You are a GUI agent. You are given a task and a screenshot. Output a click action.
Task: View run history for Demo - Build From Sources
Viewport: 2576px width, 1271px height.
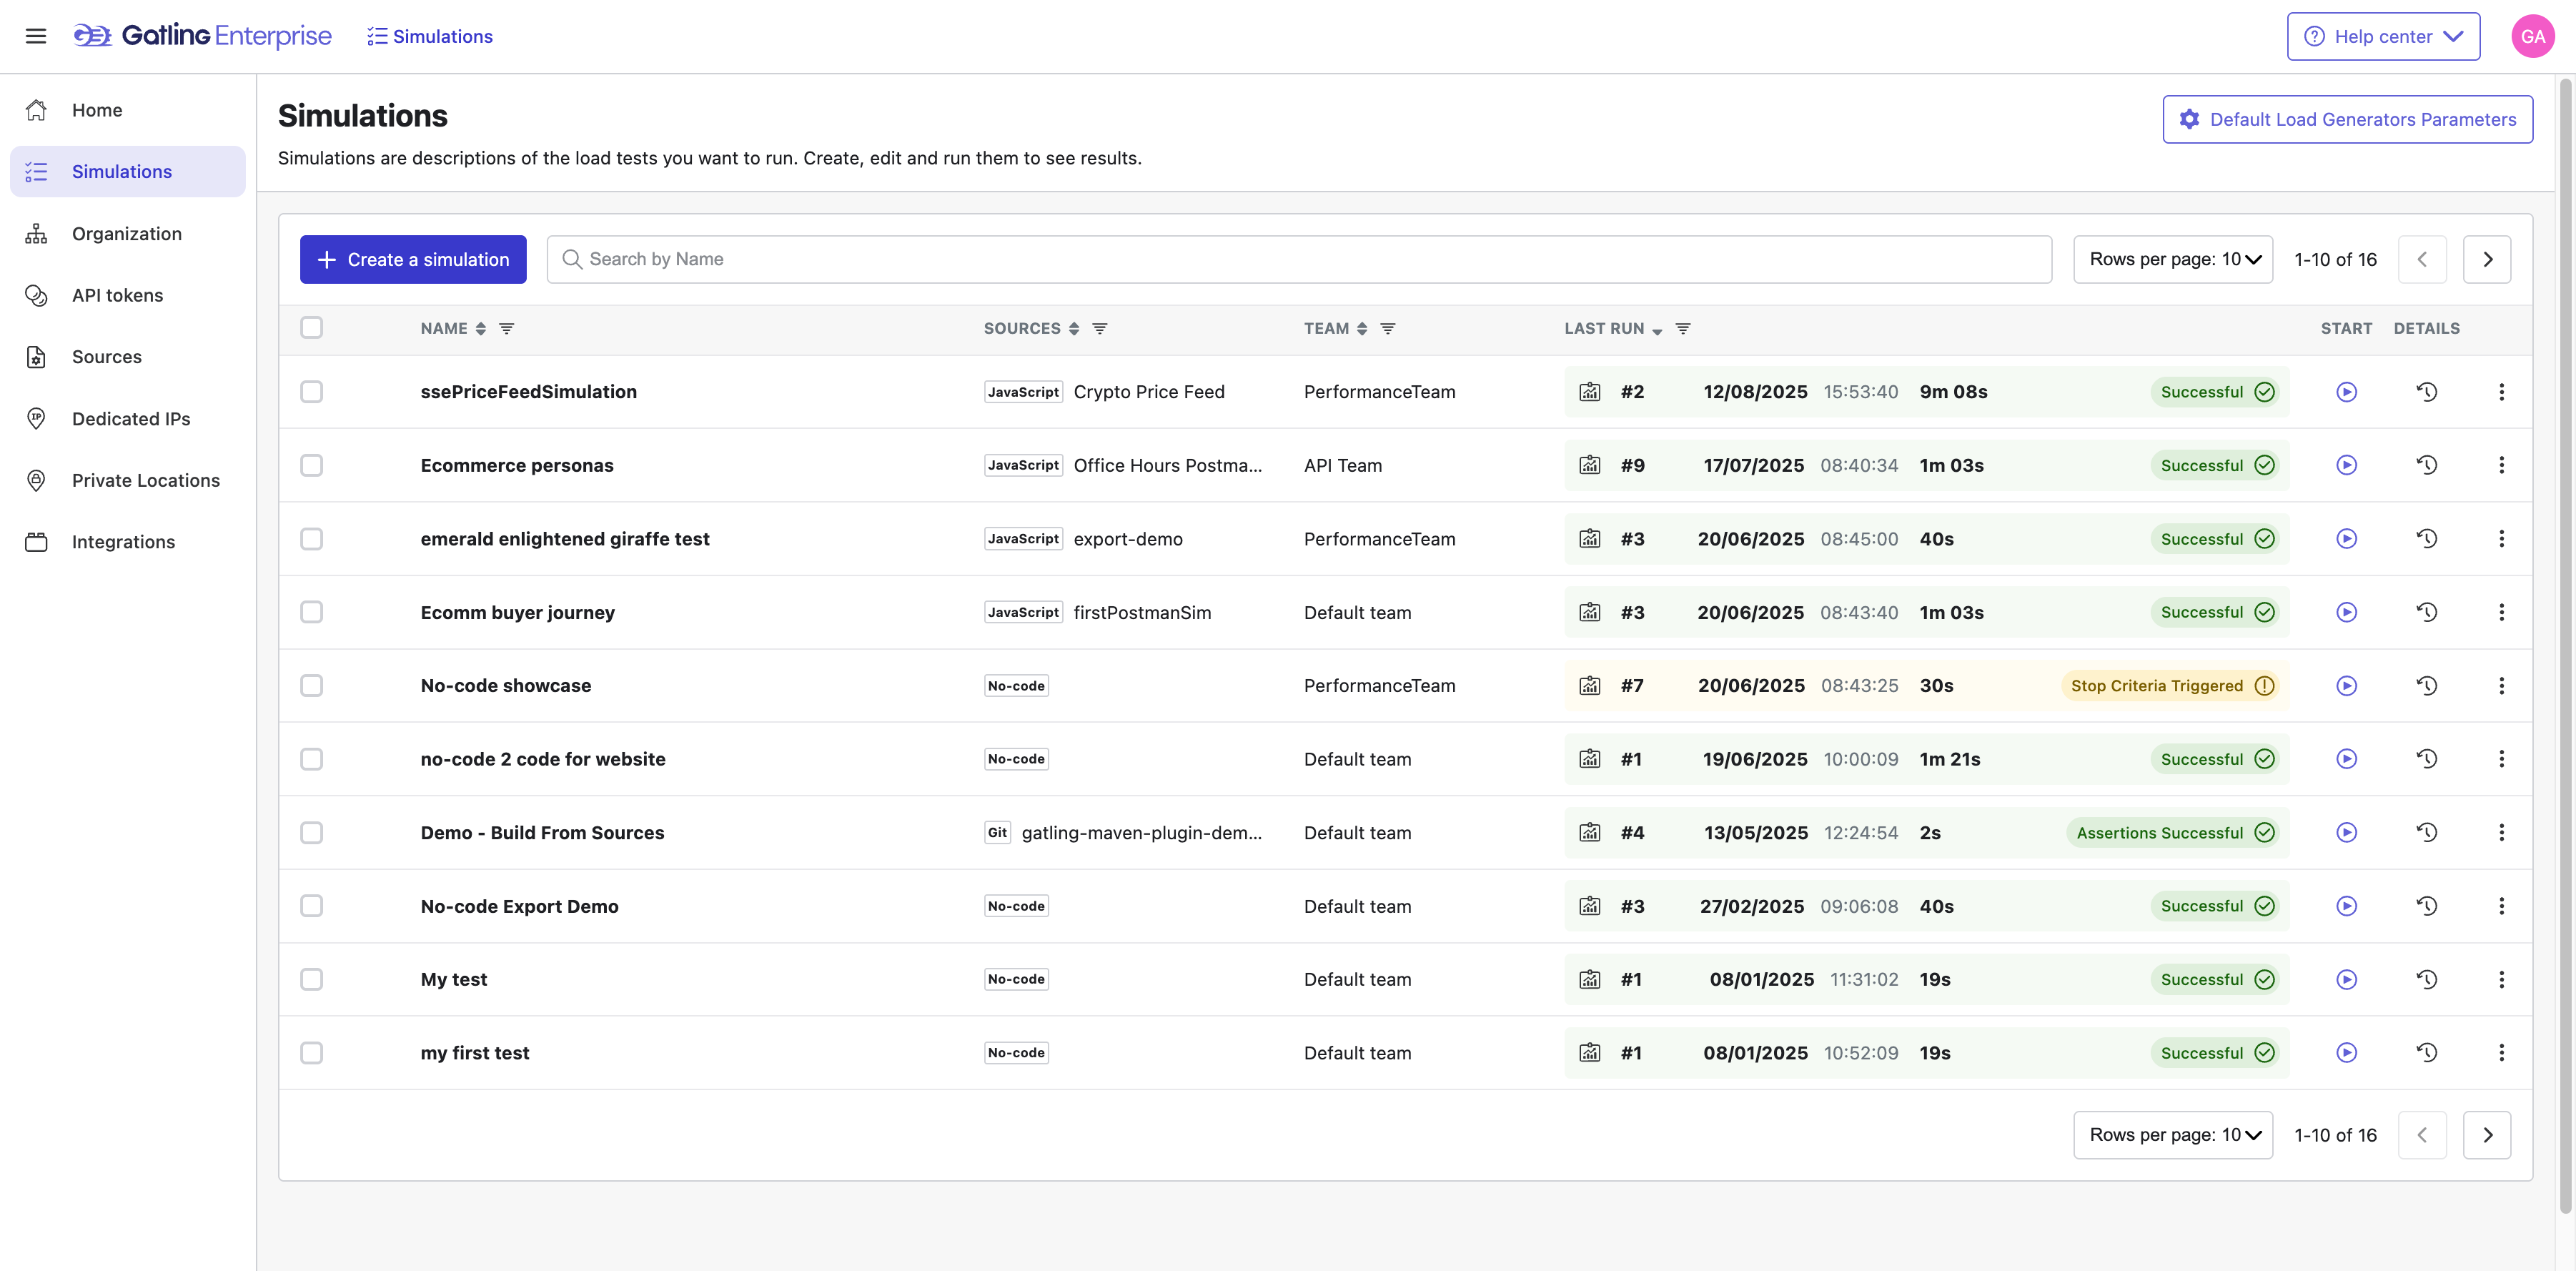click(2427, 833)
